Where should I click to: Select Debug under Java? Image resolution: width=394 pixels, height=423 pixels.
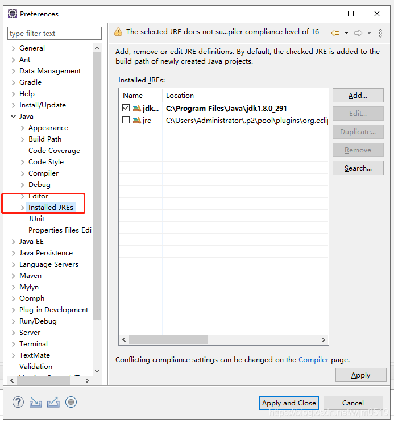tap(39, 185)
